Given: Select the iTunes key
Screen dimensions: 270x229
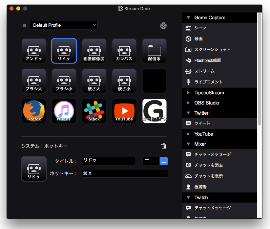Looking at the screenshot, I should 64,111.
